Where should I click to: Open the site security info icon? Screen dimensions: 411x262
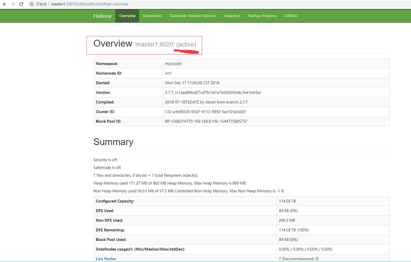32,4
